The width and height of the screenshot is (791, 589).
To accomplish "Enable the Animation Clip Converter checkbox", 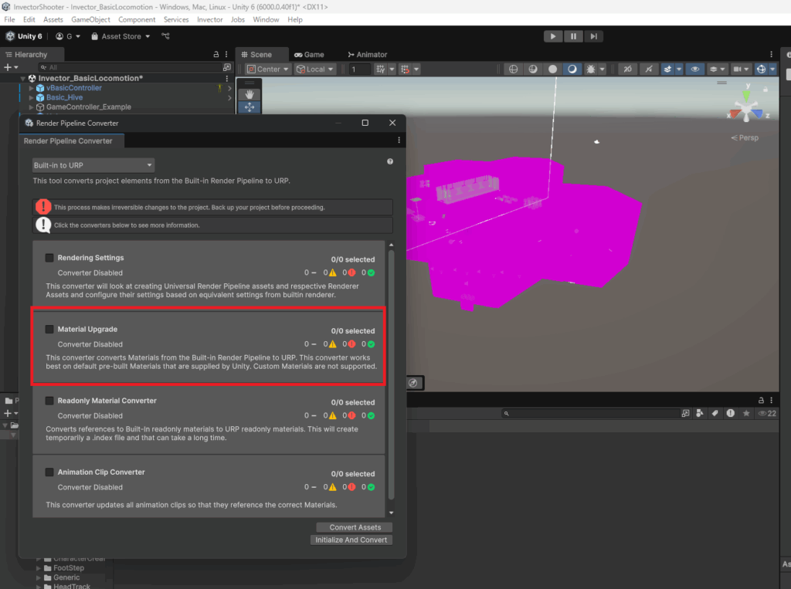I will point(49,472).
